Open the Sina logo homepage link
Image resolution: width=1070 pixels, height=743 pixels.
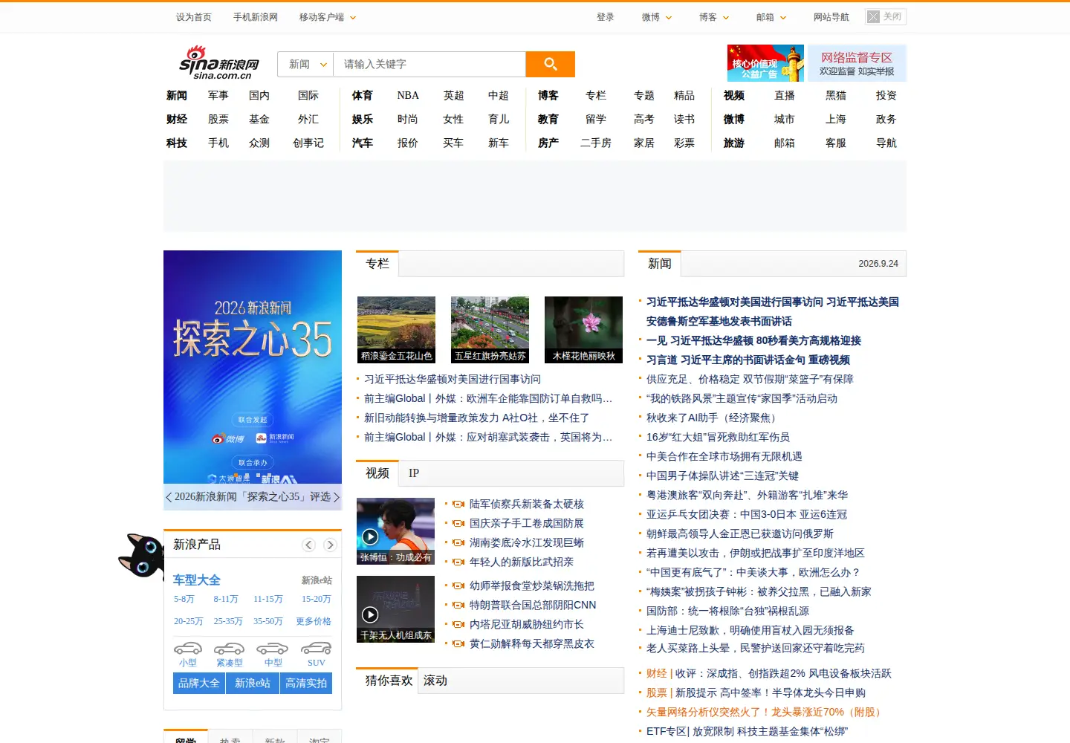tap(219, 63)
